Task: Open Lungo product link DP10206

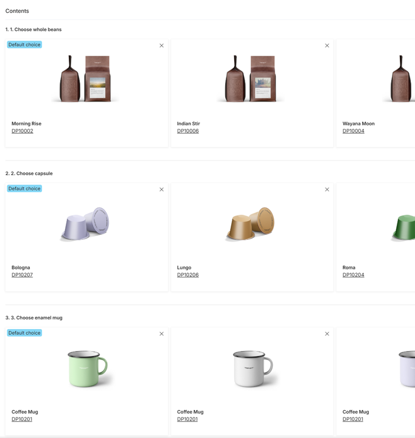Action: [188, 275]
